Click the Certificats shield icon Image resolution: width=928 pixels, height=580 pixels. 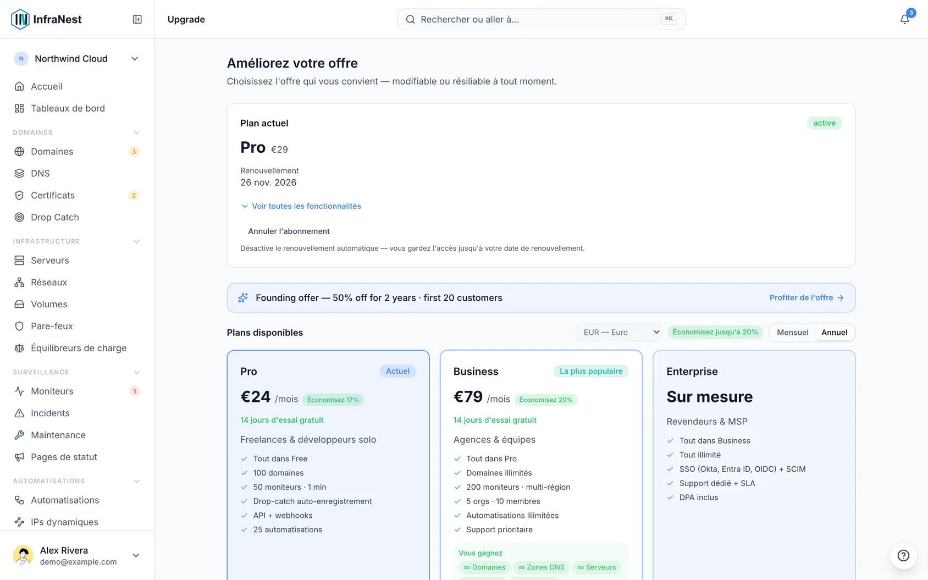[x=19, y=195]
